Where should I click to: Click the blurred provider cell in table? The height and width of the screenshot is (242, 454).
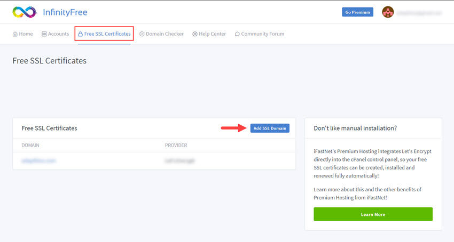[180, 161]
